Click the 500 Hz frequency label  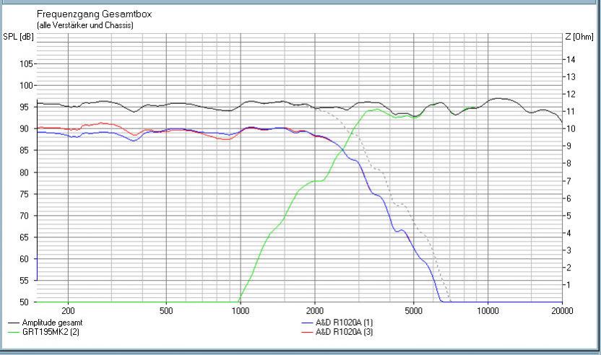click(x=166, y=310)
